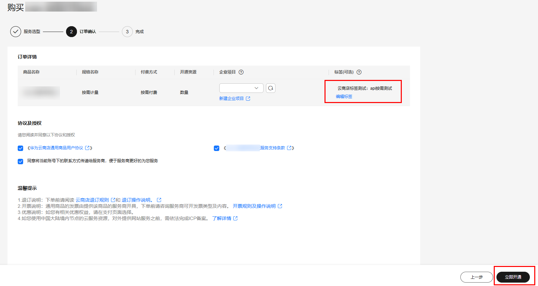
Task: Click the 付费方式 column header
Action: point(149,72)
